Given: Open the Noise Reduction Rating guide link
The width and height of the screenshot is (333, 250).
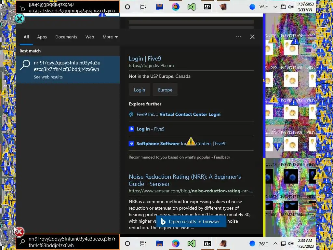Looking at the screenshot, I should click(185, 180).
